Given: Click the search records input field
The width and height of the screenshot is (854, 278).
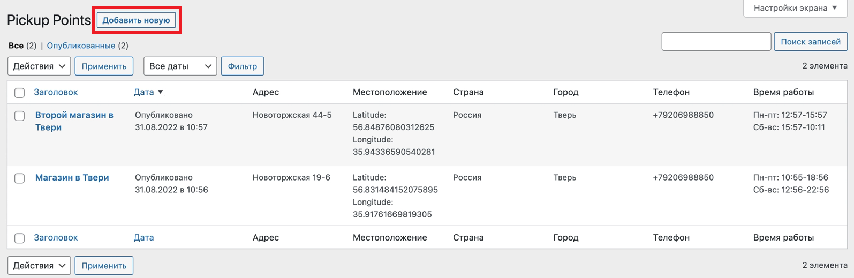Looking at the screenshot, I should pos(716,42).
